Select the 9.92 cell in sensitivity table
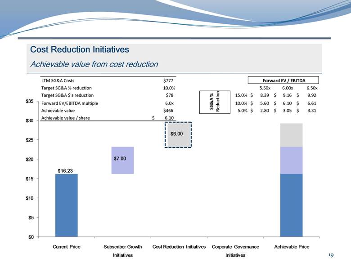 (x=312, y=95)
